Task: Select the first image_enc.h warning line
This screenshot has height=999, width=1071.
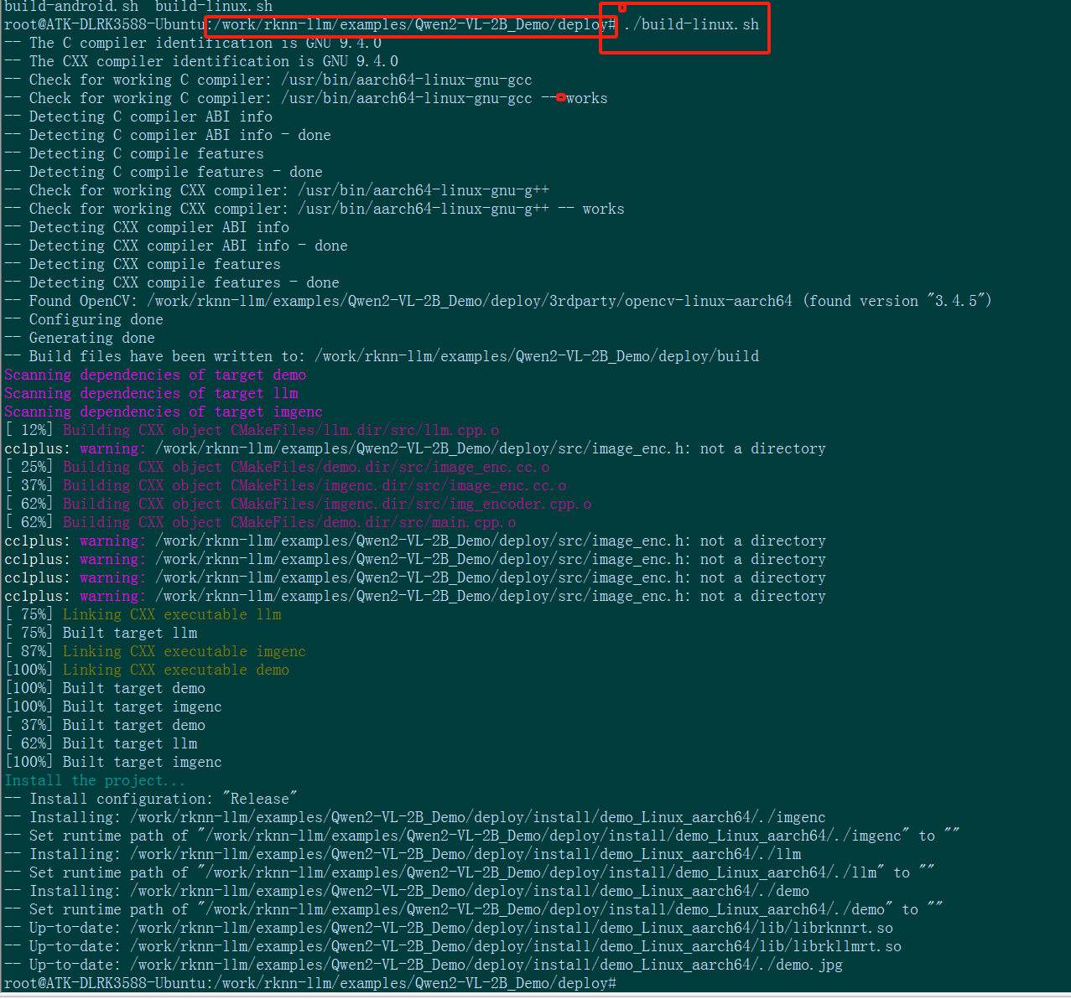Action: [x=415, y=448]
